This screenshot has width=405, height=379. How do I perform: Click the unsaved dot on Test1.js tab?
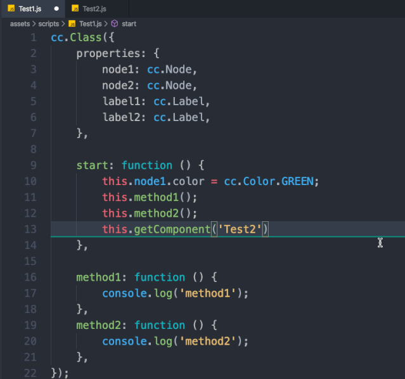56,9
